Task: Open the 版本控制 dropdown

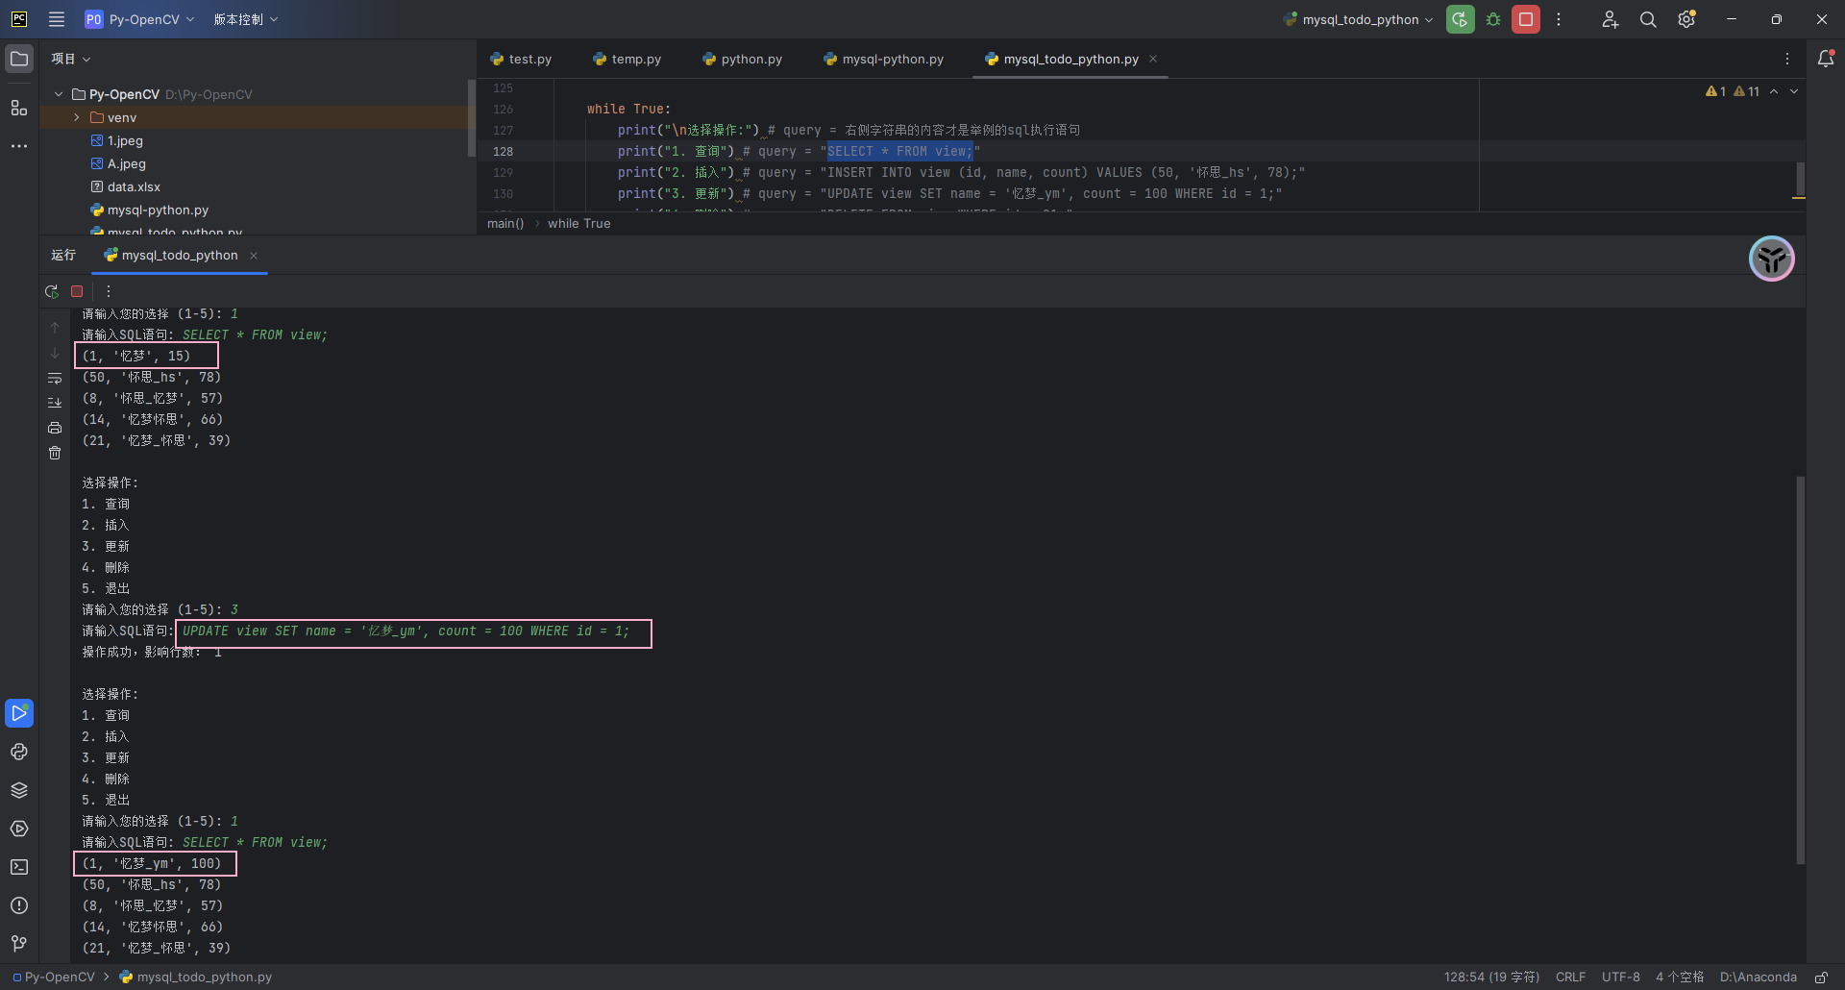Action: coord(246,19)
